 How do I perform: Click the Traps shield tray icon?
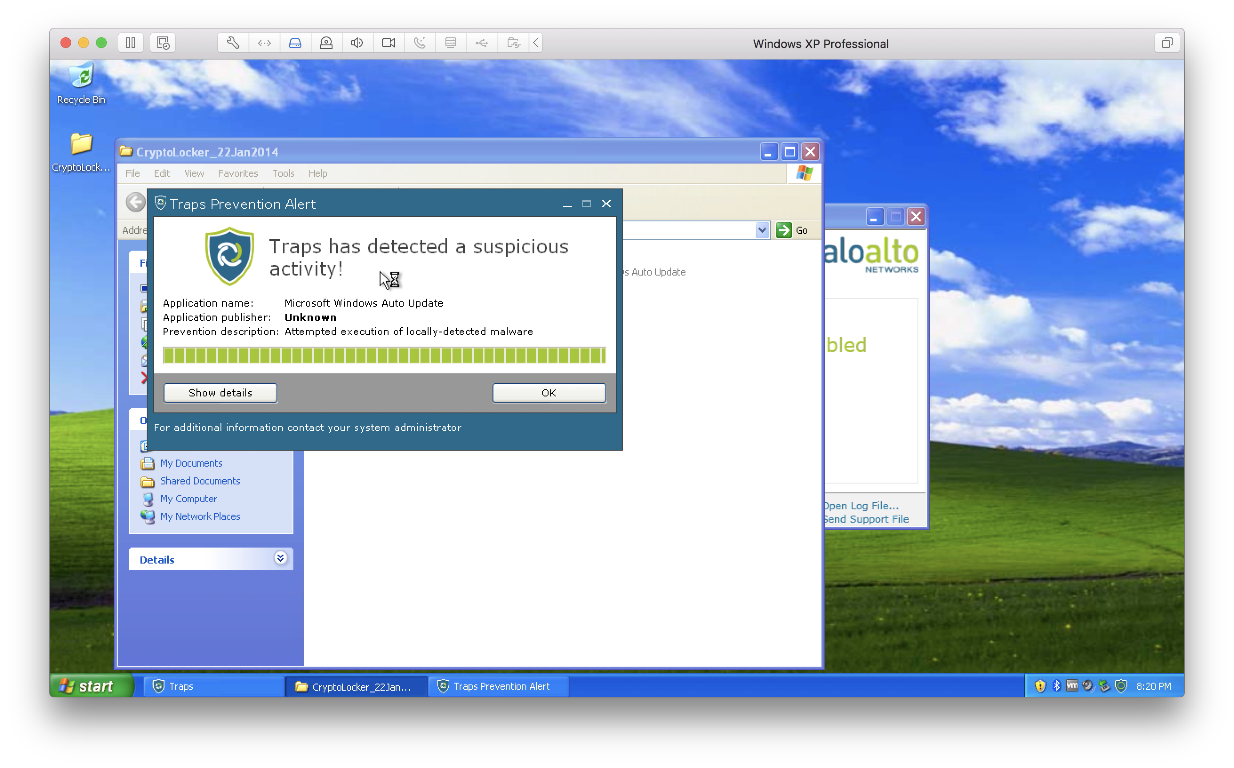pos(1122,687)
